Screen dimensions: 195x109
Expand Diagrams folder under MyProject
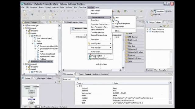click(x=27, y=31)
